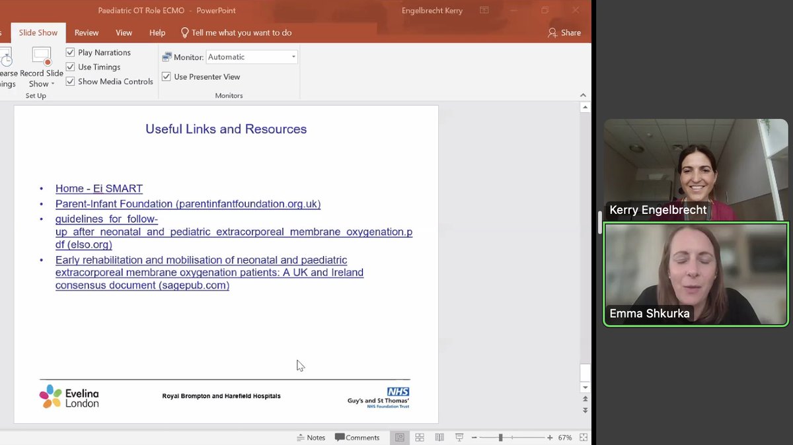Click the lightbulb Tell me icon
The width and height of the screenshot is (793, 445).
point(185,32)
